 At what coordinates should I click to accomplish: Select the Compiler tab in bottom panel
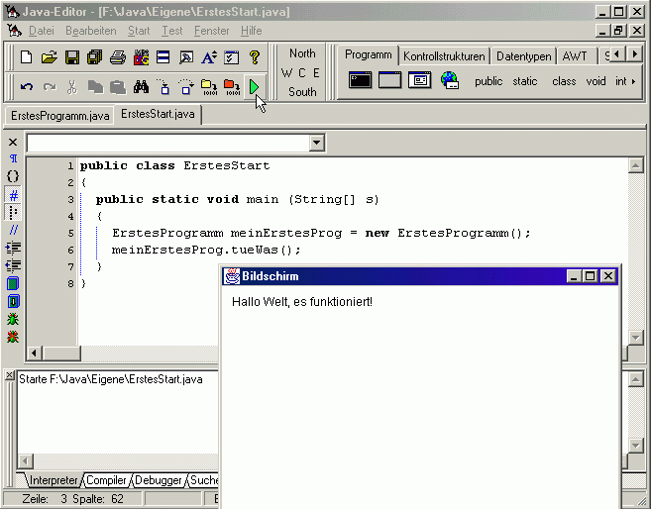(106, 480)
